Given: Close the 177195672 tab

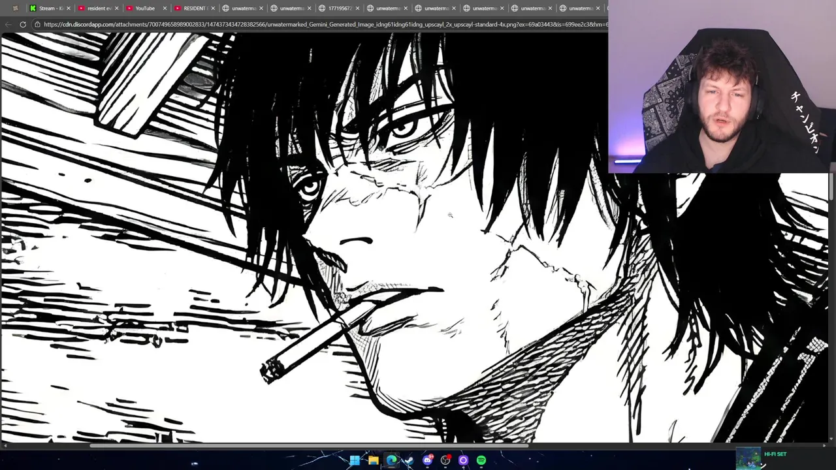Looking at the screenshot, I should [357, 8].
